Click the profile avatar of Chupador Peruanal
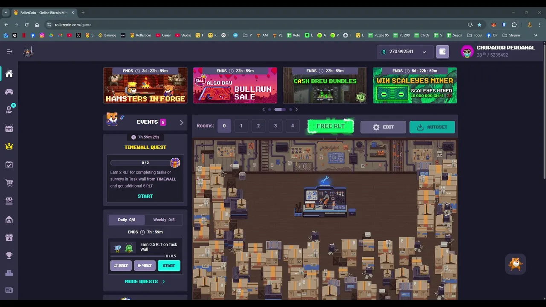Viewport: 546px width, 307px height. tap(468, 52)
